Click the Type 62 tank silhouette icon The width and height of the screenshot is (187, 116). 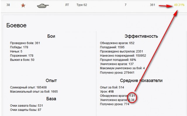tap(43, 6)
